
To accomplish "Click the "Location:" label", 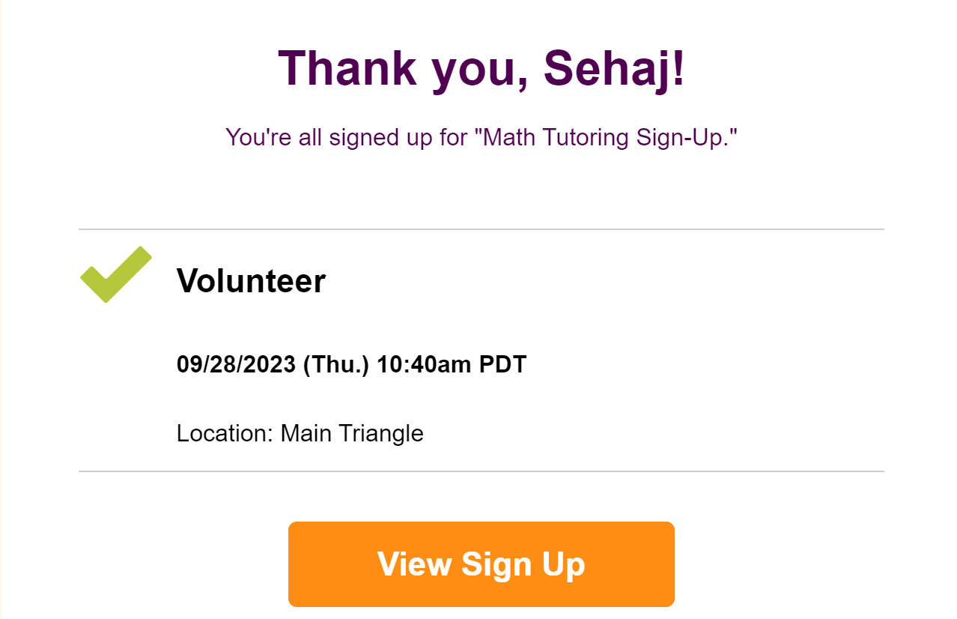I will 225,433.
